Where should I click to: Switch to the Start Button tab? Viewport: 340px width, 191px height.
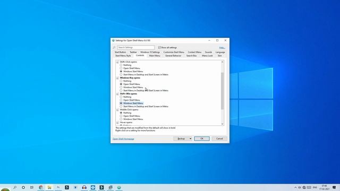[121, 52]
